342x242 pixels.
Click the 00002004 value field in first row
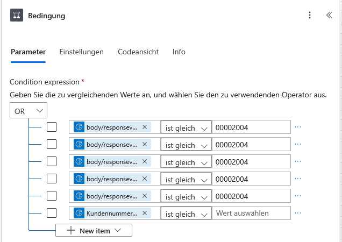[x=251, y=127]
